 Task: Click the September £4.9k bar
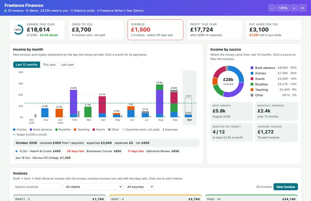coord(174,103)
